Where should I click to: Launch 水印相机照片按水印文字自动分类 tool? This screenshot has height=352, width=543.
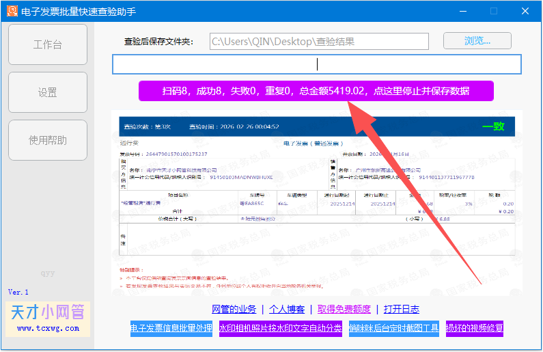(x=280, y=328)
